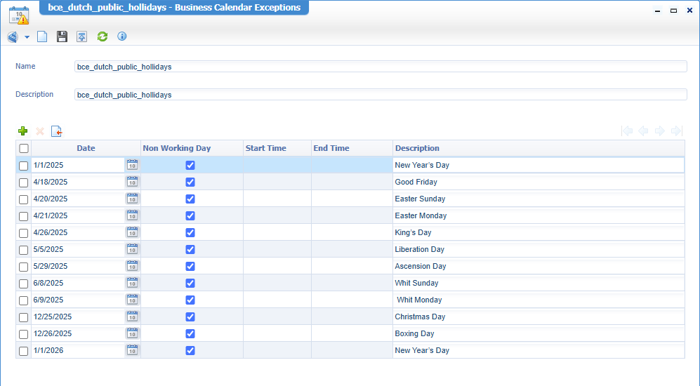Sort table by Date column header
The height and width of the screenshot is (386, 700).
click(x=86, y=148)
